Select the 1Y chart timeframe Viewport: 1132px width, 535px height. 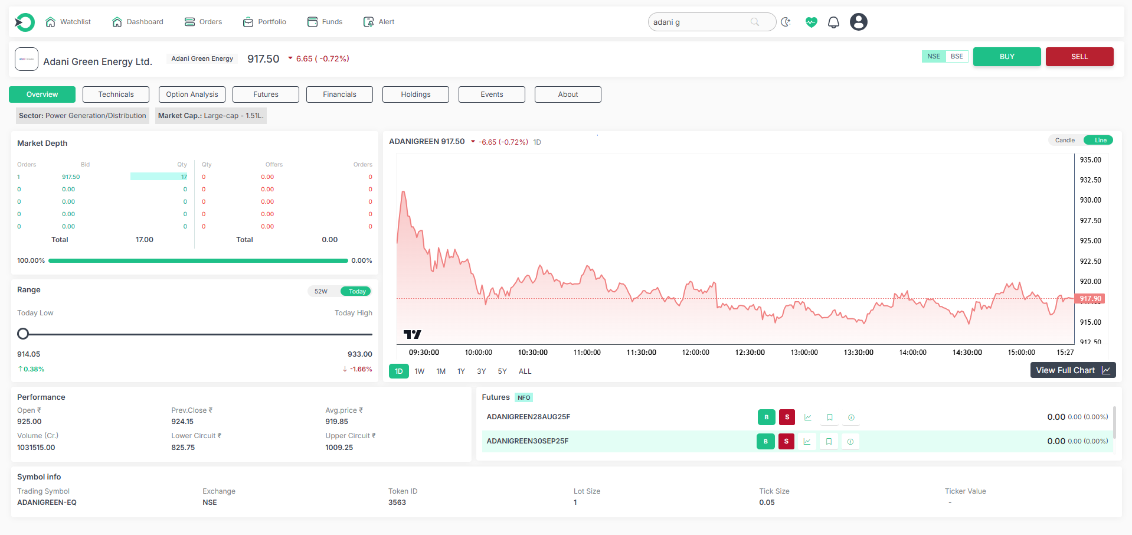pyautogui.click(x=462, y=371)
